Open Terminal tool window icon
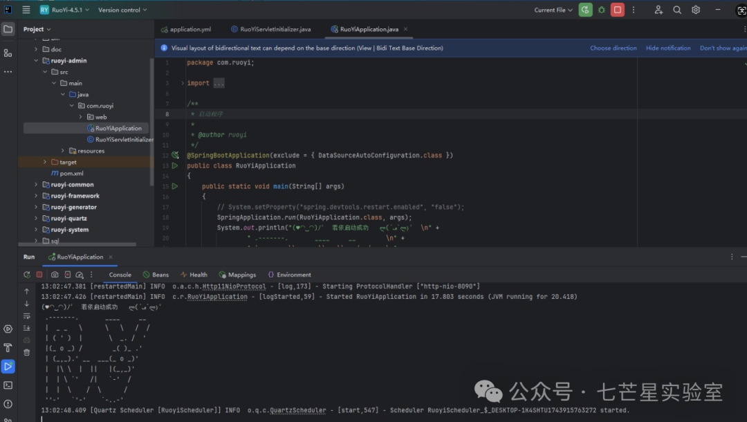Screen dimensions: 747x422 tap(8, 385)
